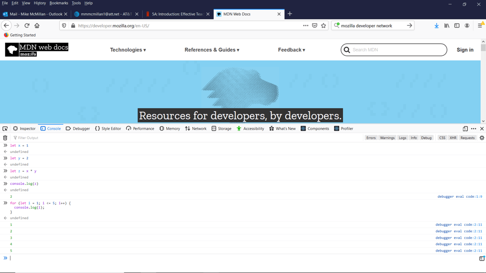Open the Storage tab
Viewport: 486px width, 273px height.
[221, 129]
